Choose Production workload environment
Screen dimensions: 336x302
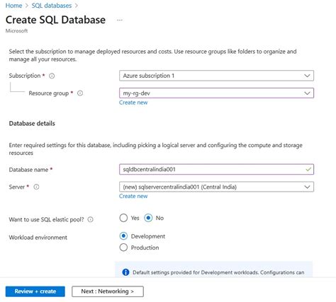[123, 248]
